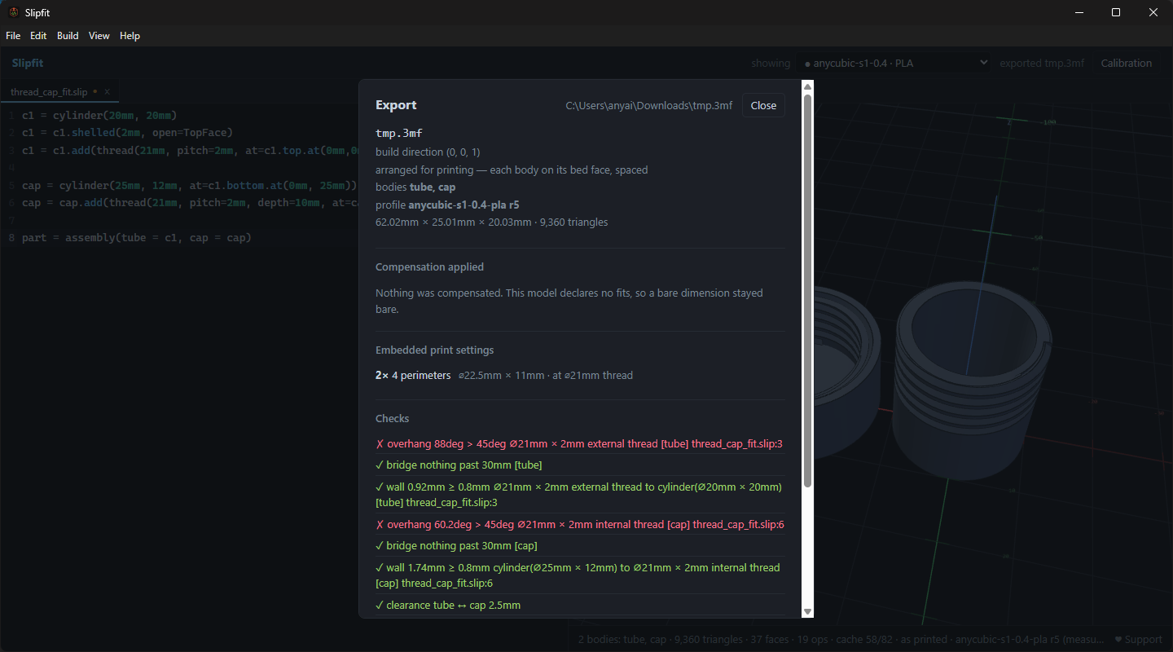Click the 62.02mm dimensions and triangles line
Image resolution: width=1173 pixels, height=652 pixels.
point(491,222)
